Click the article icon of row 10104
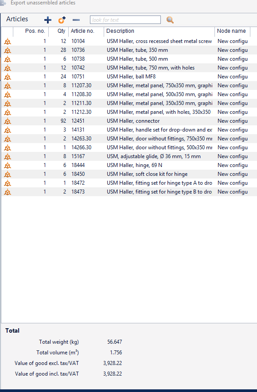 click(x=8, y=41)
